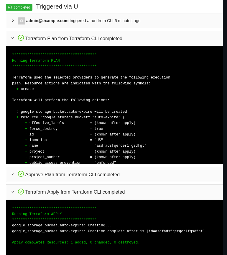
Task: Expand the admin@example.com triggered run row
Action: (13, 21)
